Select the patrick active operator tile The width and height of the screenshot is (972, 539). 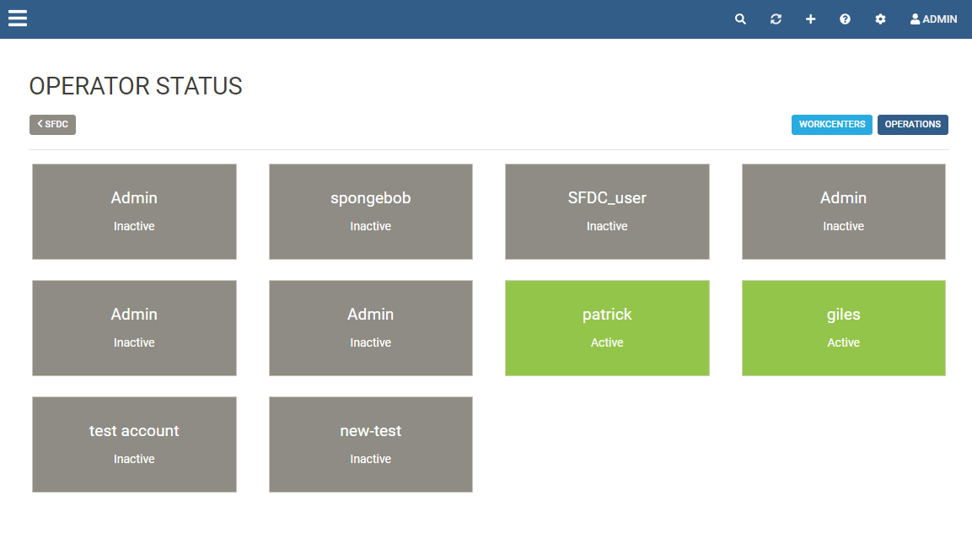point(607,328)
